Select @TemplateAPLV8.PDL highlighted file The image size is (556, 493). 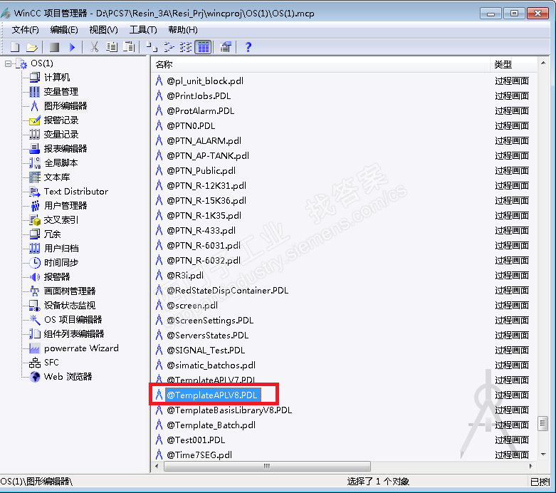213,395
